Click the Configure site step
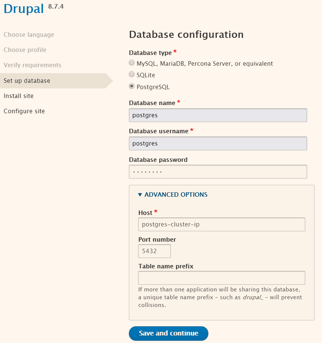 [24, 111]
